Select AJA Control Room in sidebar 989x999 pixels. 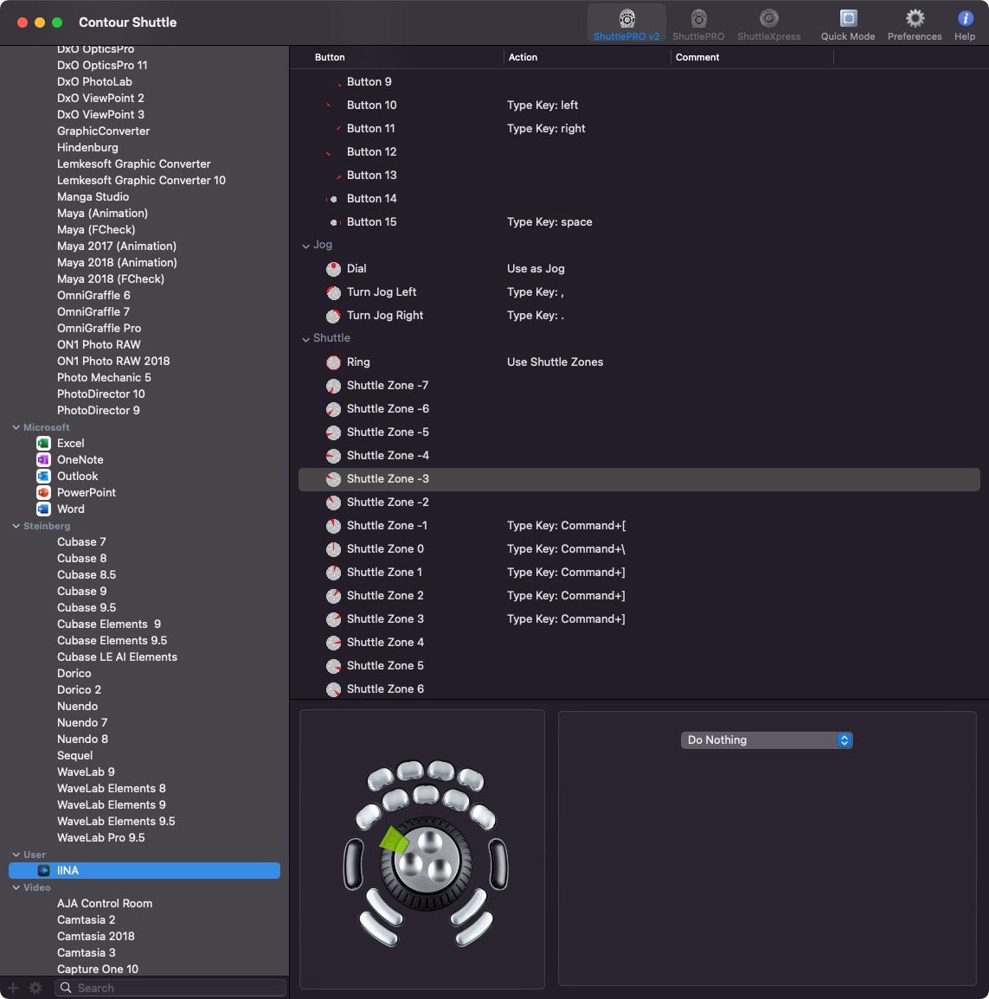point(105,904)
